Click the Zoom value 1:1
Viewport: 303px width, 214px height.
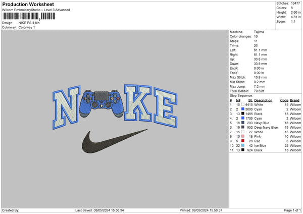point(293,22)
